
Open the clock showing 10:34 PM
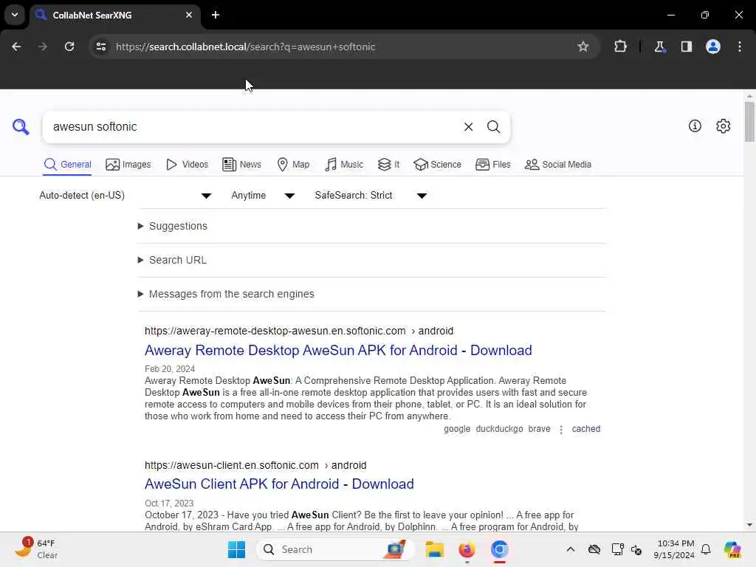(673, 549)
